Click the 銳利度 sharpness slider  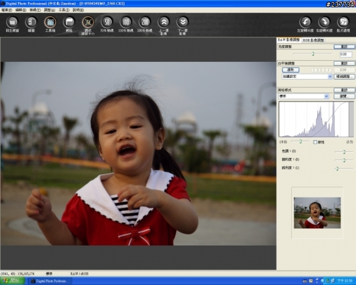click(344, 169)
